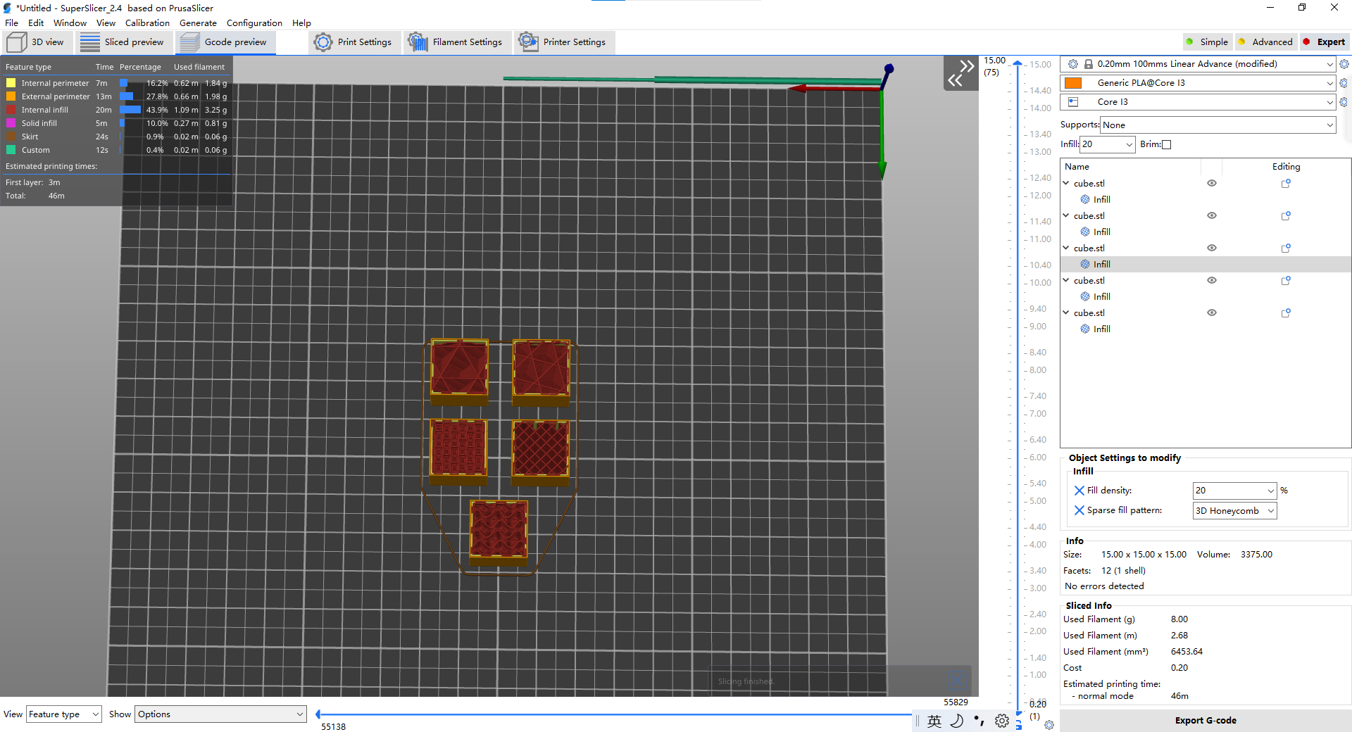Image resolution: width=1352 pixels, height=732 pixels.
Task: Click the Printer Settings icon
Action: click(x=528, y=42)
